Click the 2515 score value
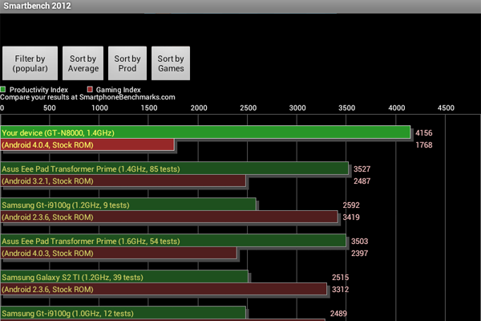Screen dimensions: 481x321 (x=340, y=278)
